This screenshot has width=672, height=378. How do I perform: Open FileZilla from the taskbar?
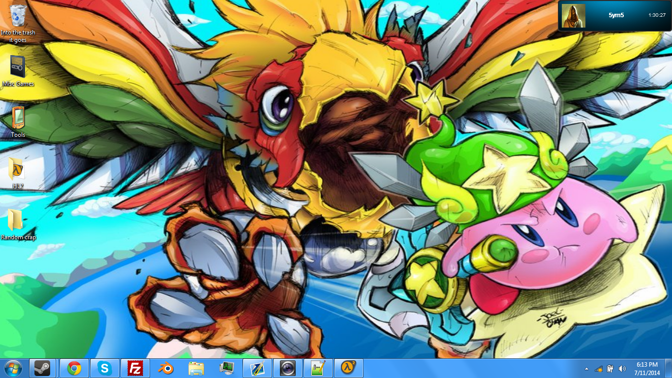click(135, 368)
